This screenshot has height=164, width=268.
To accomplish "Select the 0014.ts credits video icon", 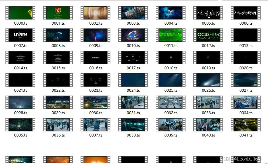I will (x=20, y=58).
